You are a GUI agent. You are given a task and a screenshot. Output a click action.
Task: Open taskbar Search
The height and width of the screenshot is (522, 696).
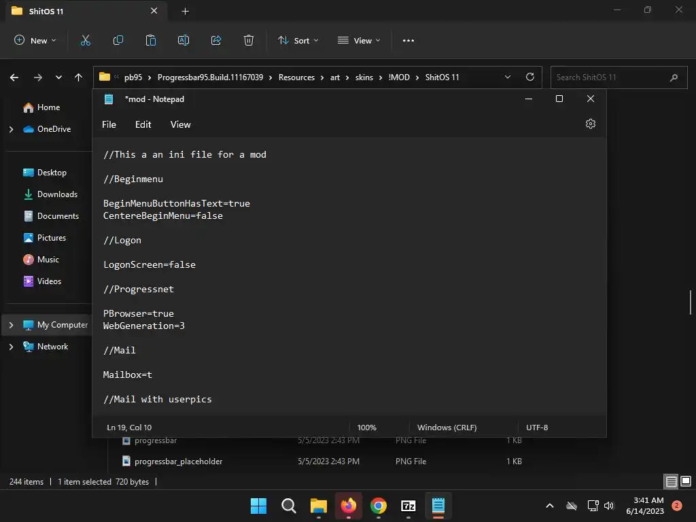(x=288, y=506)
